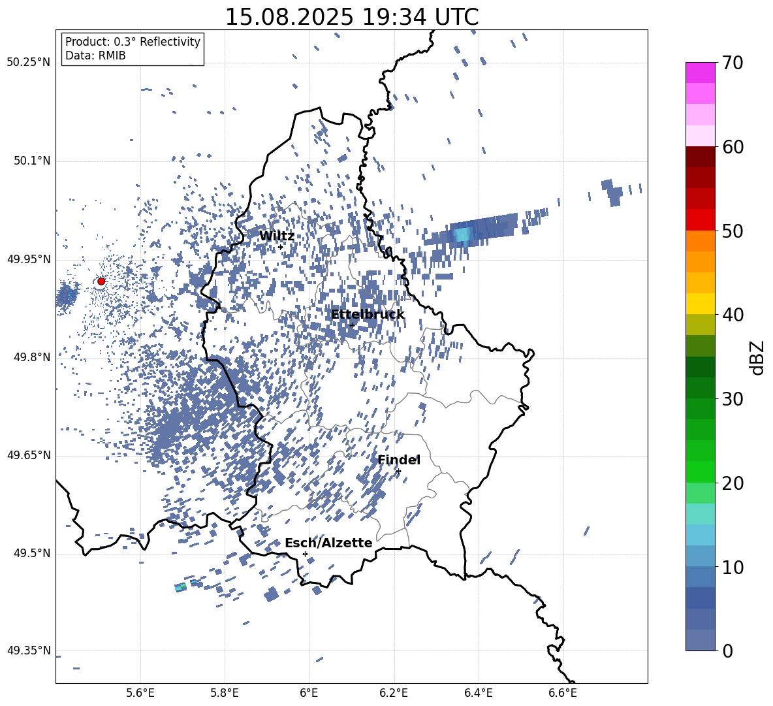Click the 6.2°E longitude label
The image size is (773, 706).
point(394,693)
